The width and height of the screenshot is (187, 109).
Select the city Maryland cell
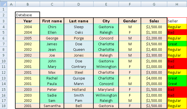point(106,89)
